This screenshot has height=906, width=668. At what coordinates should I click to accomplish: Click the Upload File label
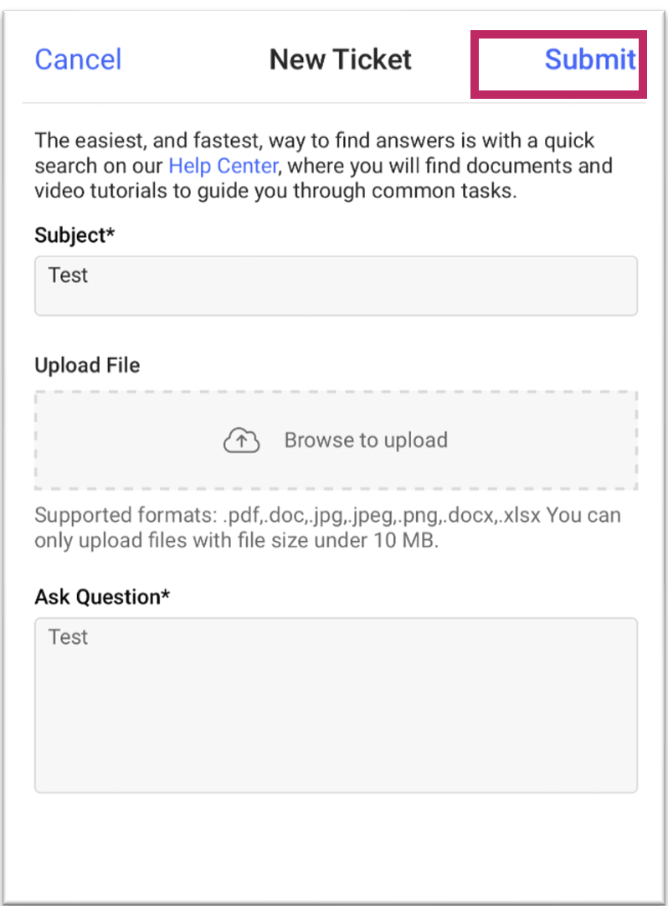pyautogui.click(x=87, y=365)
